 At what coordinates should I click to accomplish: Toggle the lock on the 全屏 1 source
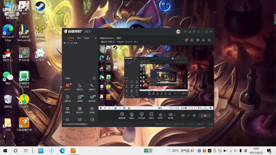[x=68, y=43]
